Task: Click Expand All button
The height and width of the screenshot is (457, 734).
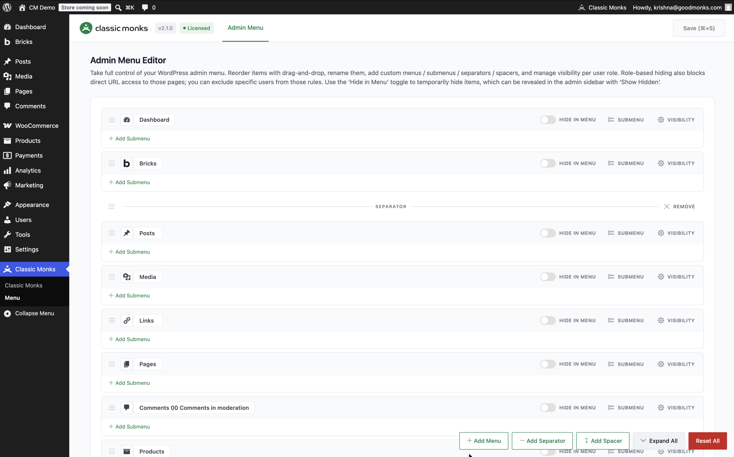Action: tap(659, 441)
